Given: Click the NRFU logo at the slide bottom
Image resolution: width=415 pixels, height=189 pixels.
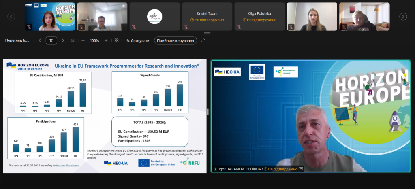Looking at the screenshot, I should [190, 163].
